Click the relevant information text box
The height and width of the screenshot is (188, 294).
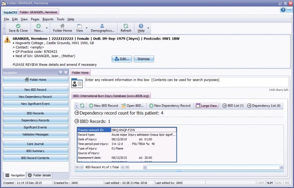186,82
